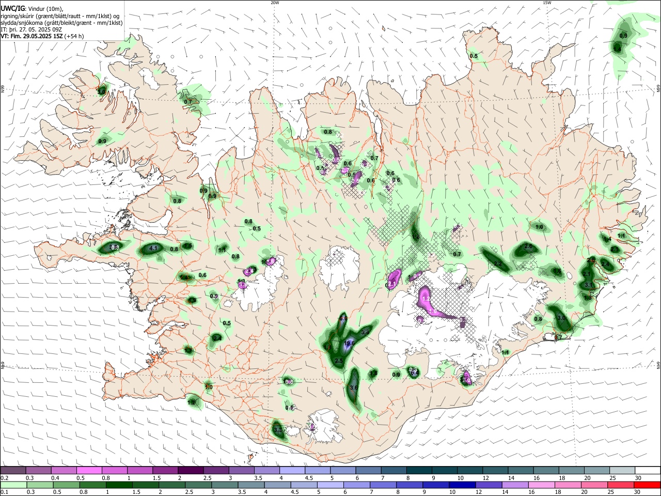
Task: Click the palest green rain swatch starting at 0.1
Action: coord(13,485)
